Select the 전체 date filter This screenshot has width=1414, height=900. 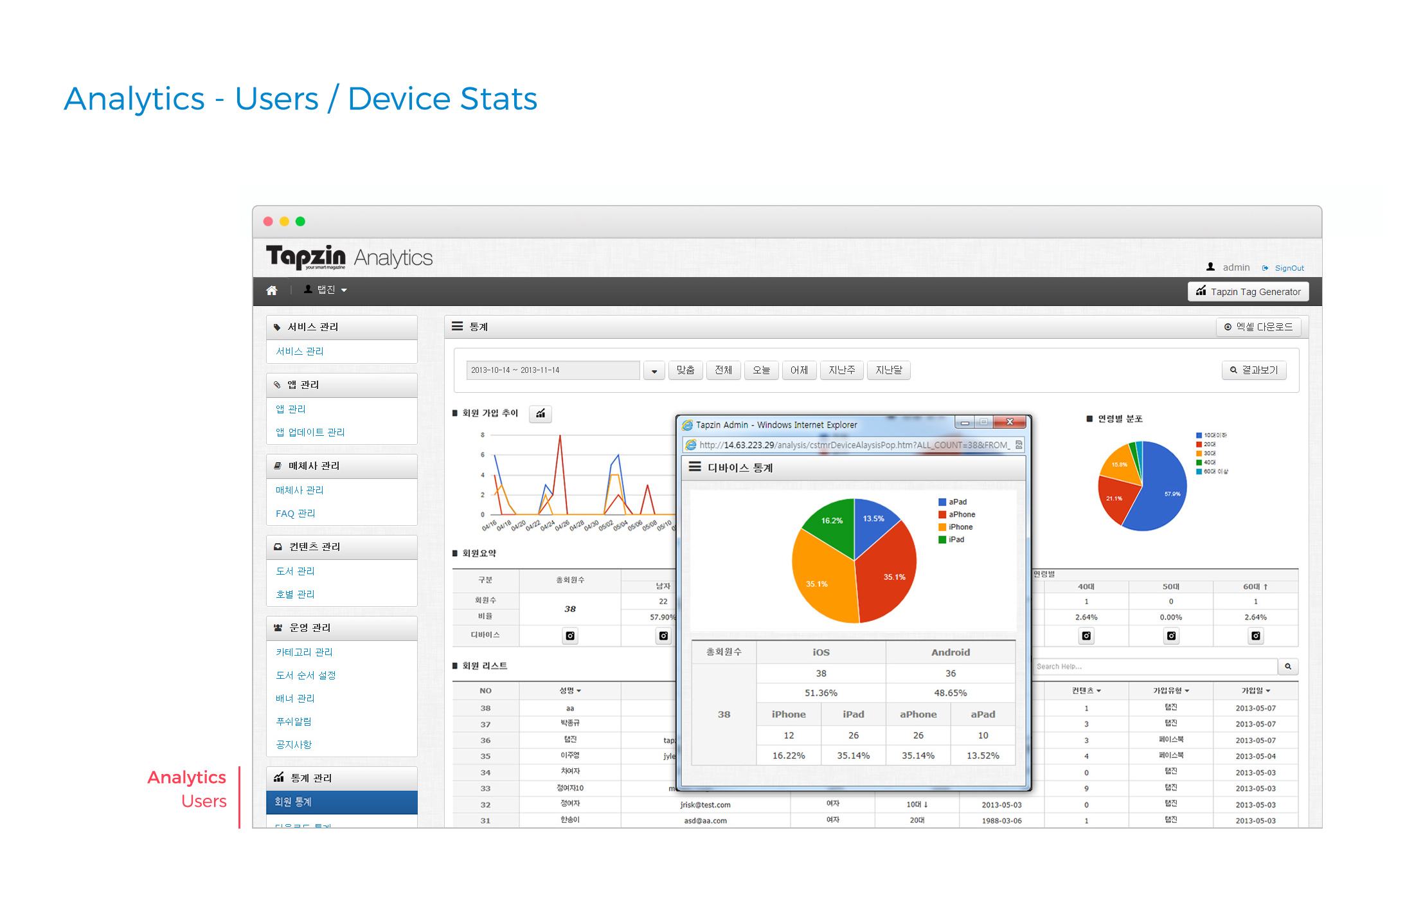[723, 370]
